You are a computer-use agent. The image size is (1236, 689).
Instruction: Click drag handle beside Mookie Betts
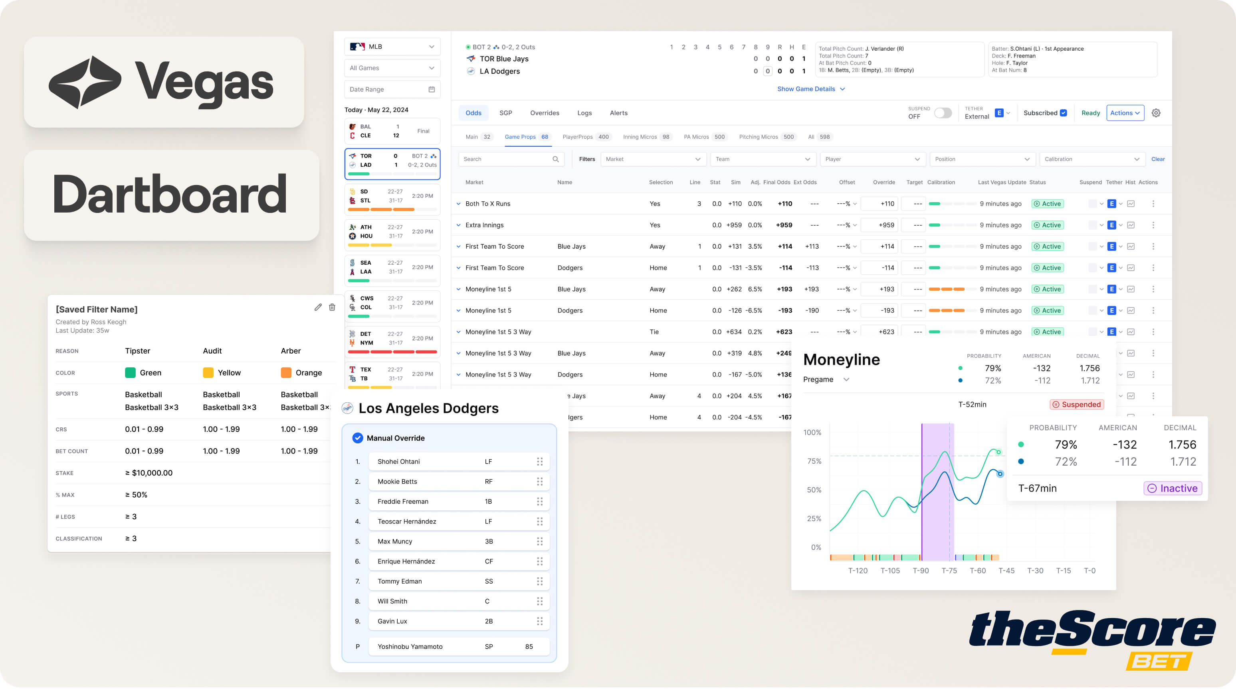[539, 482]
